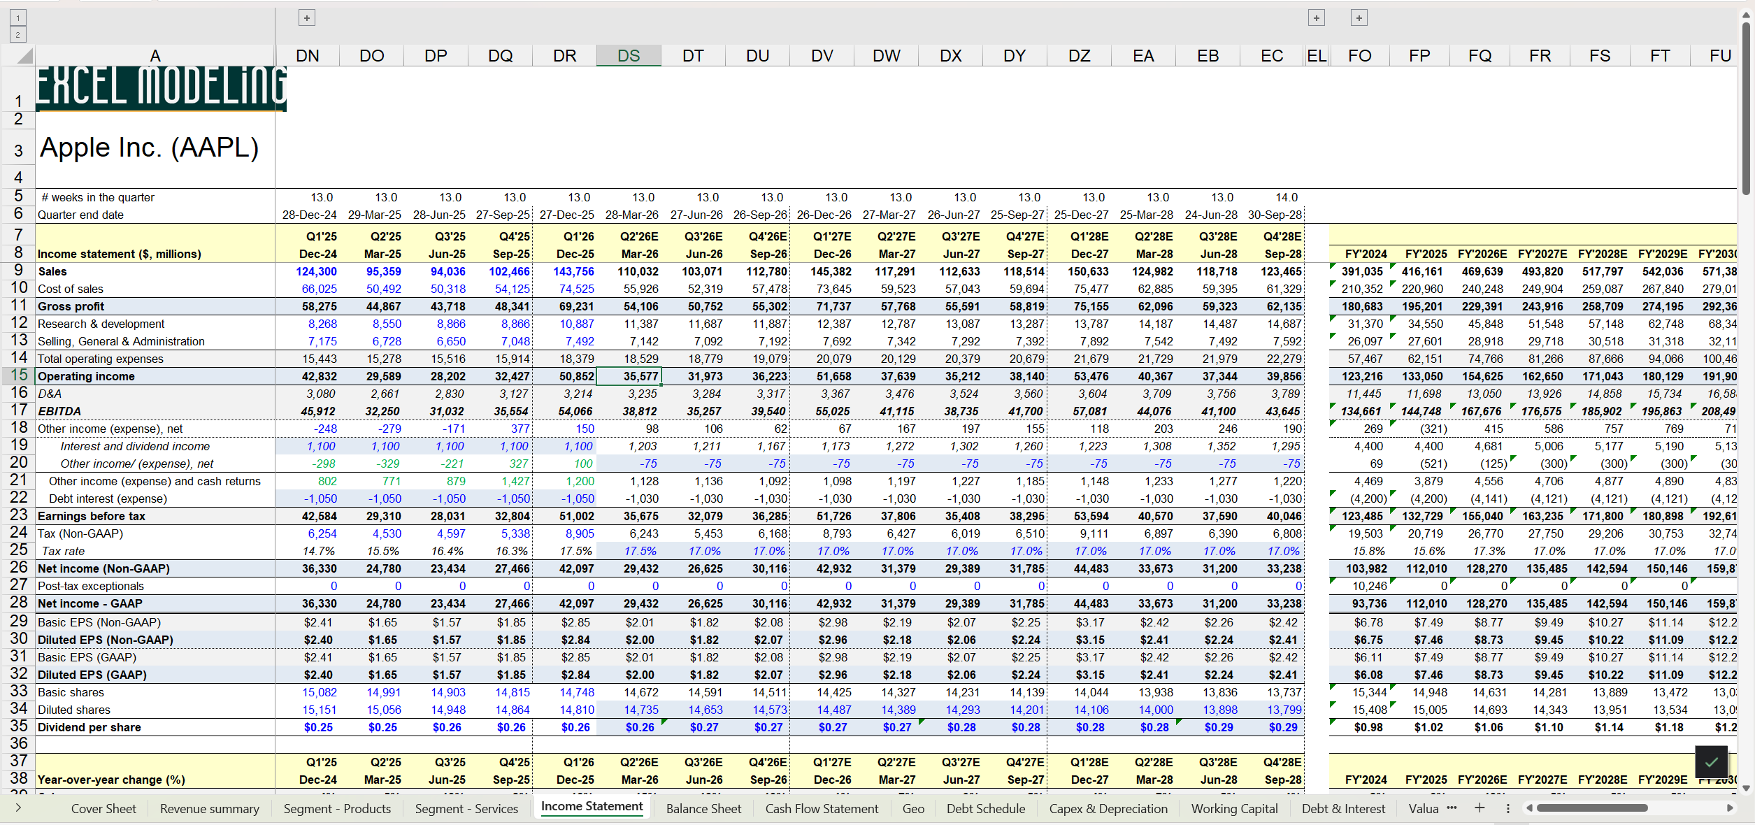Select Debt interest (expense) label
1755x825 pixels.
click(x=108, y=498)
